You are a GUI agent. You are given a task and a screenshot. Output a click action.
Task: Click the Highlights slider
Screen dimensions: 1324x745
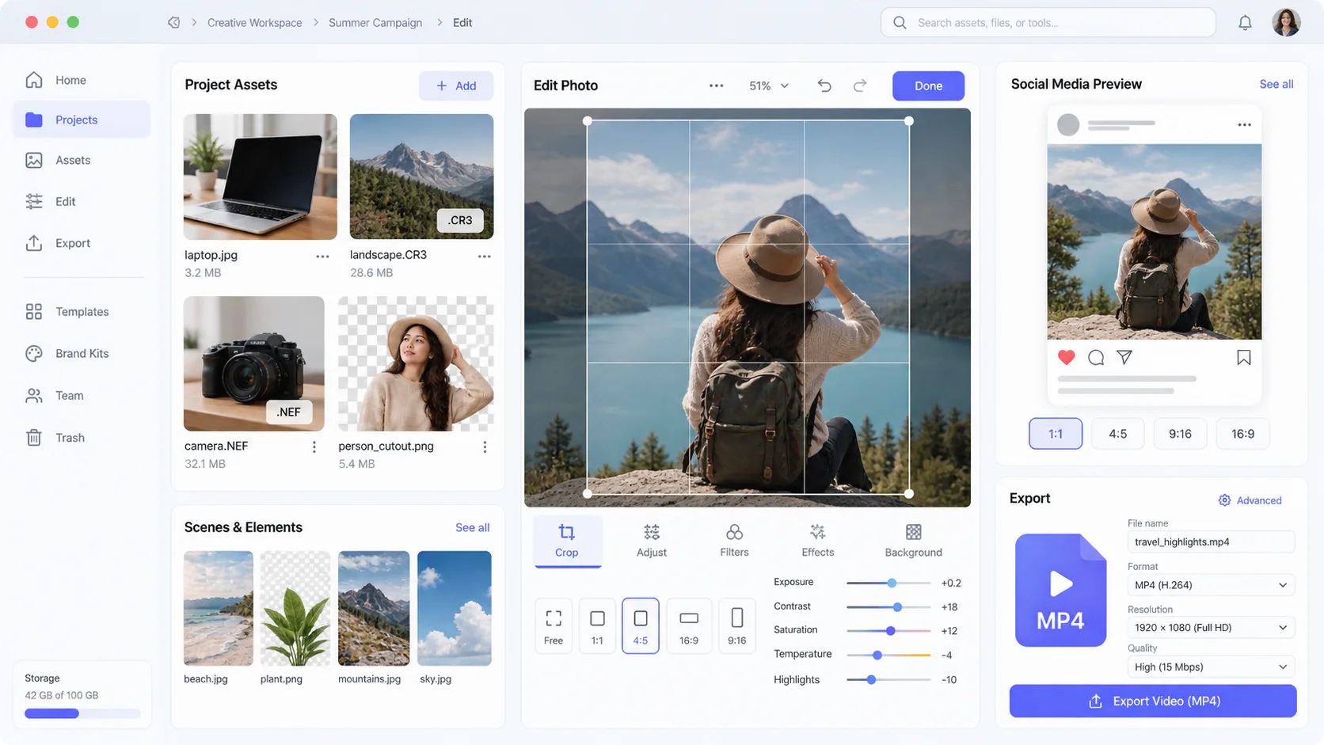(x=888, y=679)
